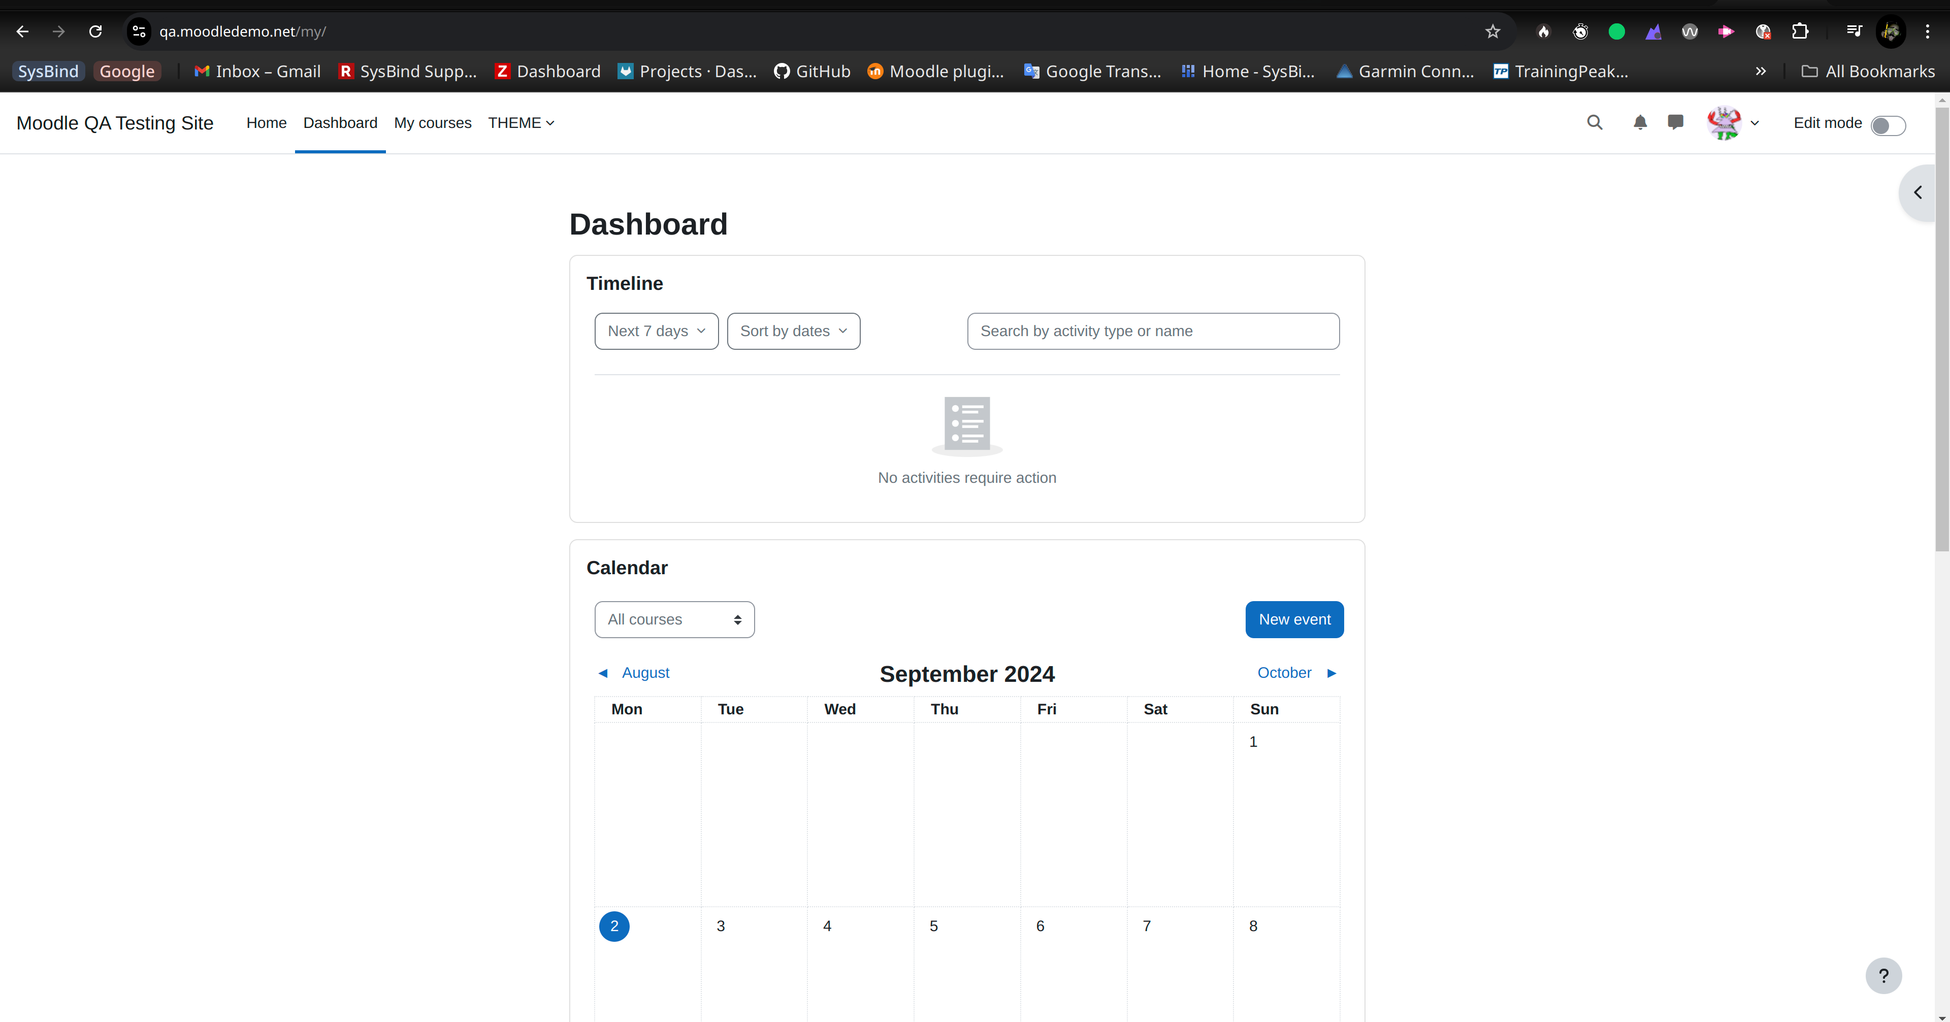The width and height of the screenshot is (1950, 1022).
Task: Click the page vertical scrollbar
Action: (1942, 329)
